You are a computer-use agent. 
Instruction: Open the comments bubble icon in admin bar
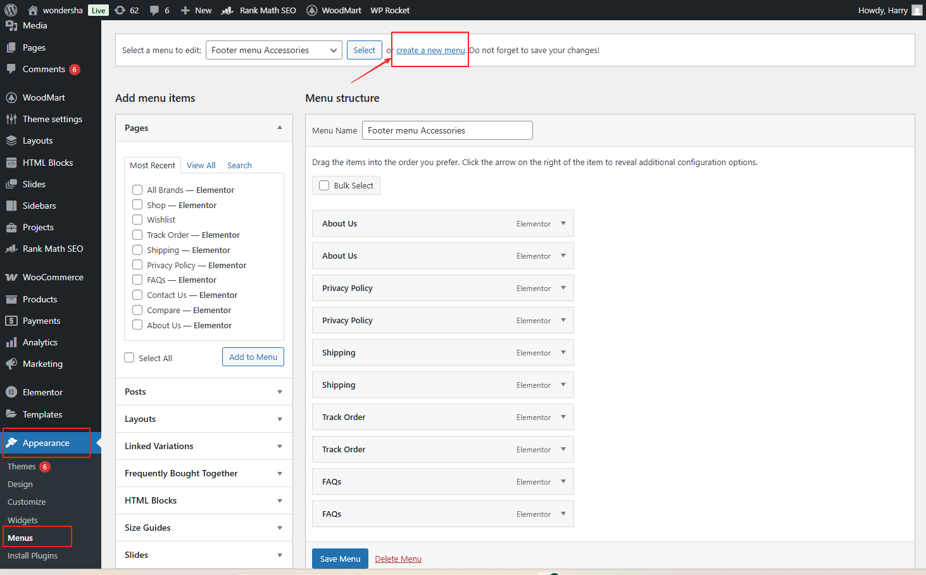pyautogui.click(x=154, y=10)
